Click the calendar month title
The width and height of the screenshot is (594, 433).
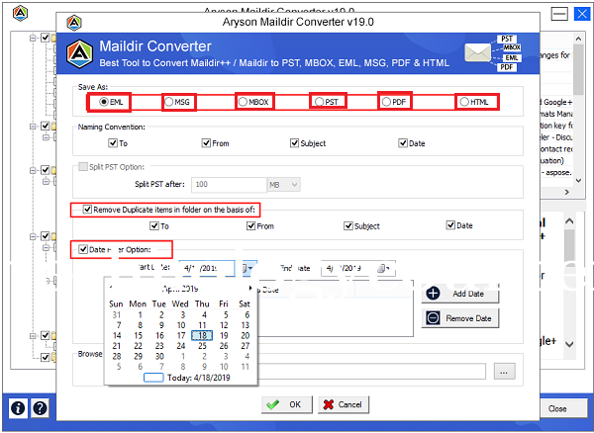(x=180, y=289)
